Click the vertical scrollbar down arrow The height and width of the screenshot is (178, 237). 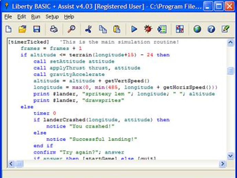coord(230,156)
